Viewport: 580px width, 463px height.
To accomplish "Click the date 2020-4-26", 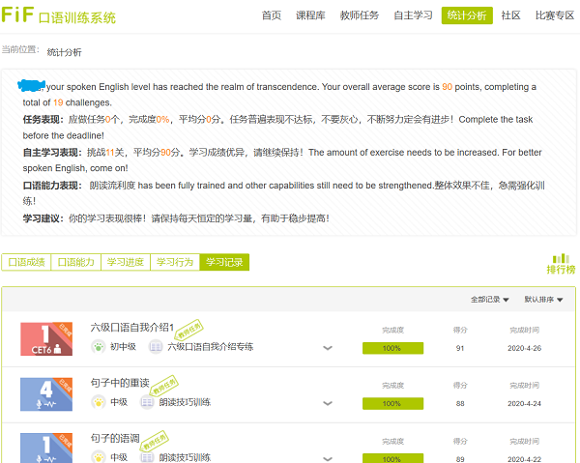I will click(525, 348).
